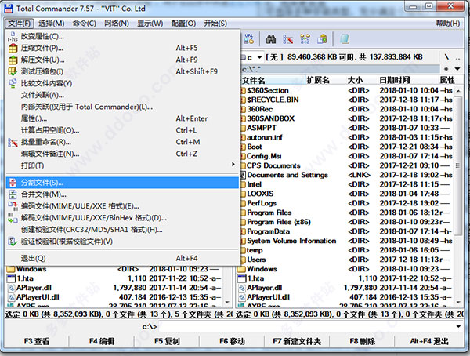Click the file icon of left-panel APlayer.dll

(x=11, y=288)
